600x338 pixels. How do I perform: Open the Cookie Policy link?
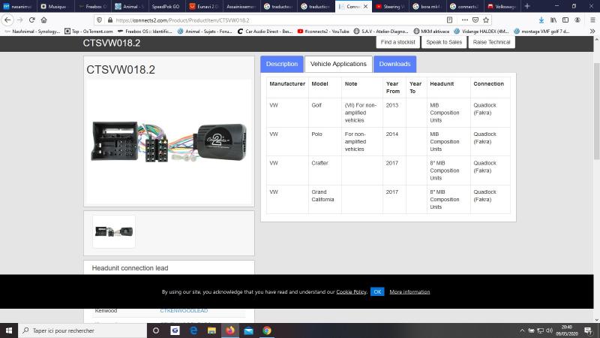[x=351, y=292]
